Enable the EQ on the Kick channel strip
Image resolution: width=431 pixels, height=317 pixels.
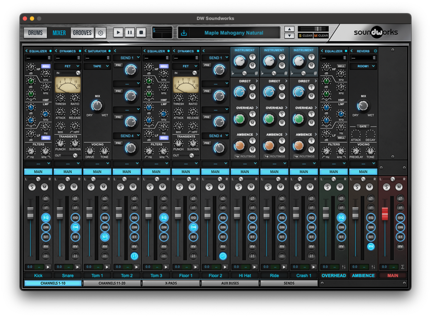pos(46,217)
